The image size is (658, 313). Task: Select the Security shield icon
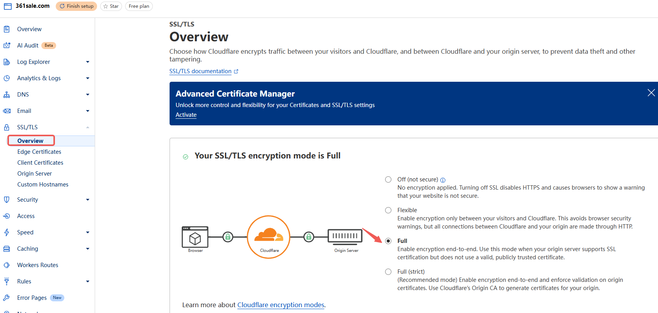tap(7, 199)
